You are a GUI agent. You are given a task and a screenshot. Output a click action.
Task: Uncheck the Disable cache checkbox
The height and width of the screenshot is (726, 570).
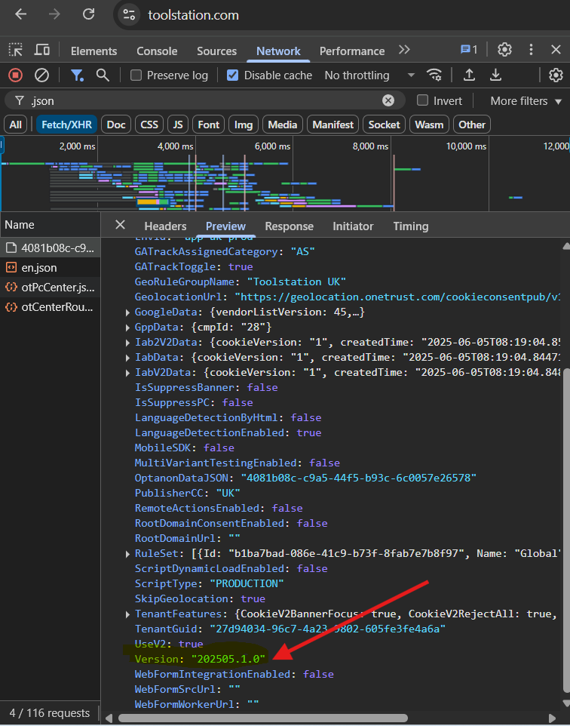[233, 75]
